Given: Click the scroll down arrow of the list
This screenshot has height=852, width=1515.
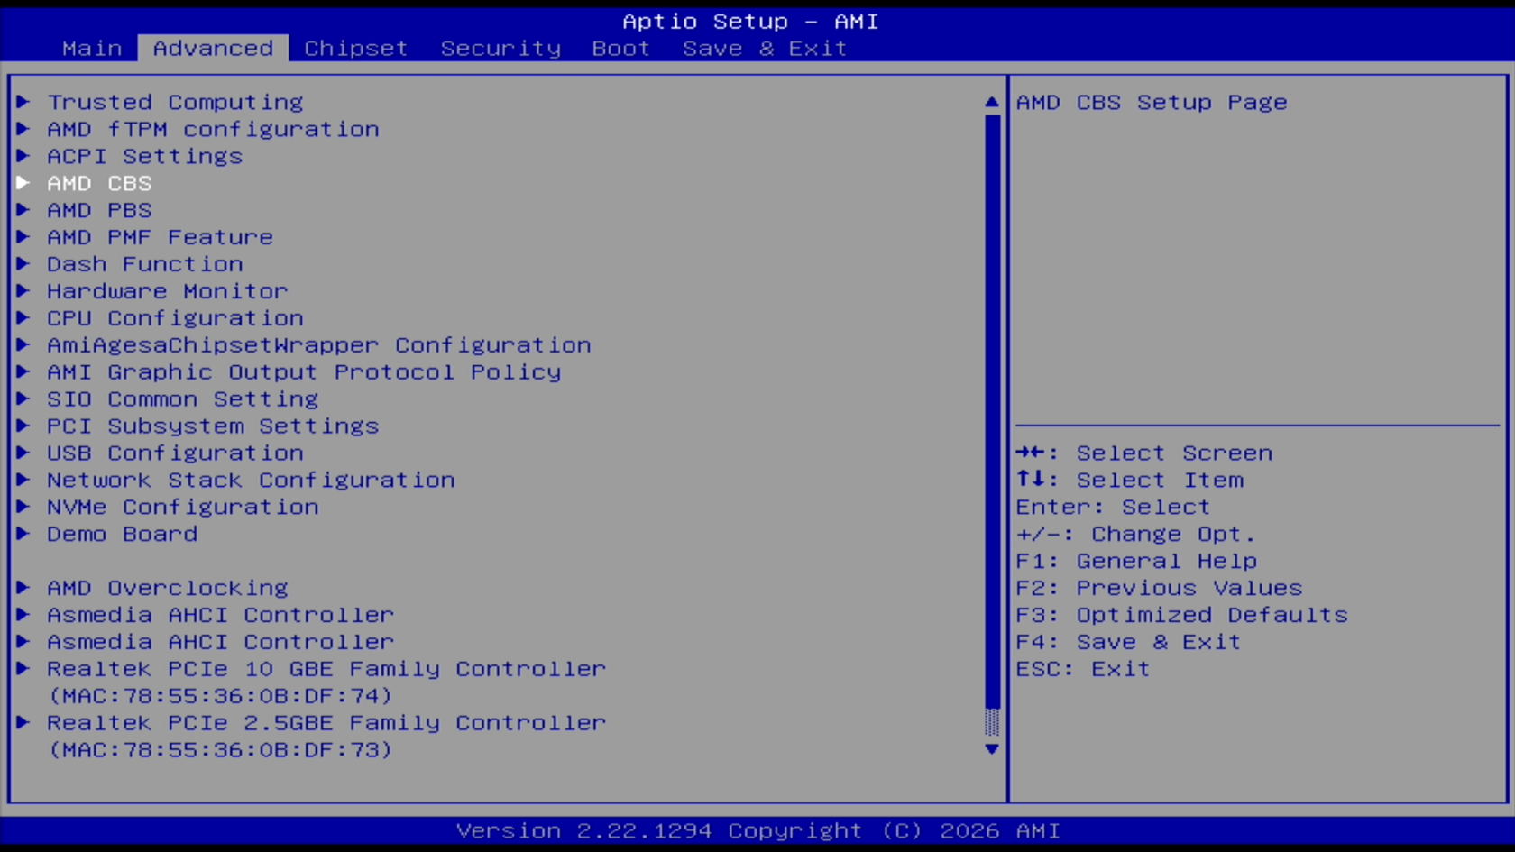Looking at the screenshot, I should pos(992,749).
